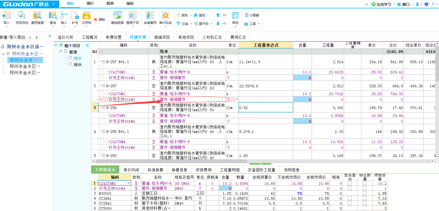Move row down with blue down arrow
The width and height of the screenshot is (439, 211).
[x=218, y=24]
